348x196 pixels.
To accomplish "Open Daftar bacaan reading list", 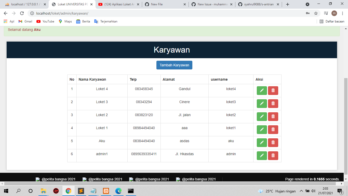I will pos(333,21).
